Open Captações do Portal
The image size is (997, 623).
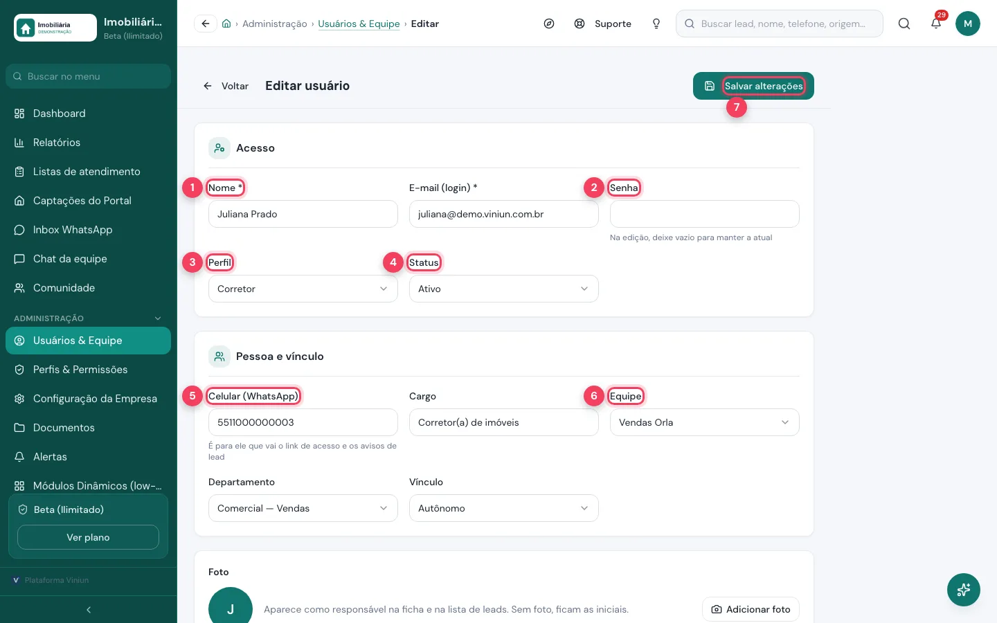(88, 201)
